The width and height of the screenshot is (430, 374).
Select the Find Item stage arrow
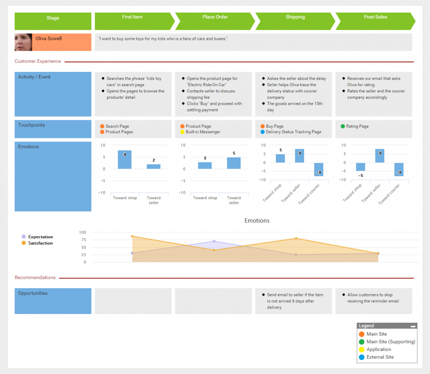[133, 21]
